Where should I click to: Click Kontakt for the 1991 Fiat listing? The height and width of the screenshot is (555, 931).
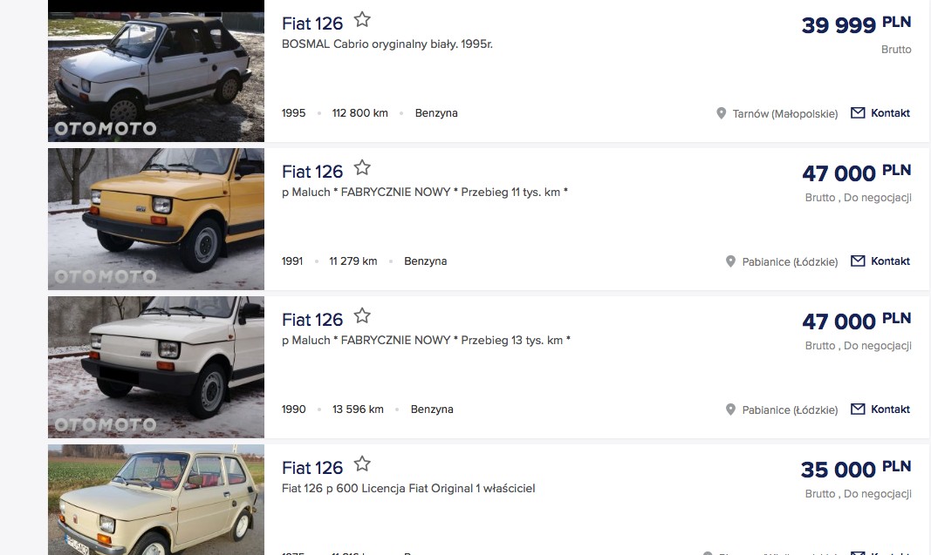pyautogui.click(x=890, y=261)
